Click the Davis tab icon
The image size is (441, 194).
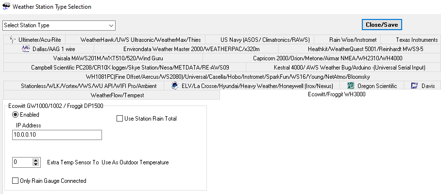click(414, 86)
